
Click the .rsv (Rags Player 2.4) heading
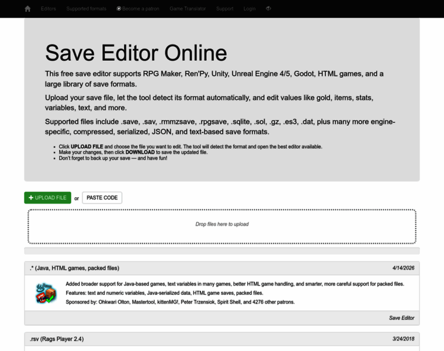coord(57,339)
